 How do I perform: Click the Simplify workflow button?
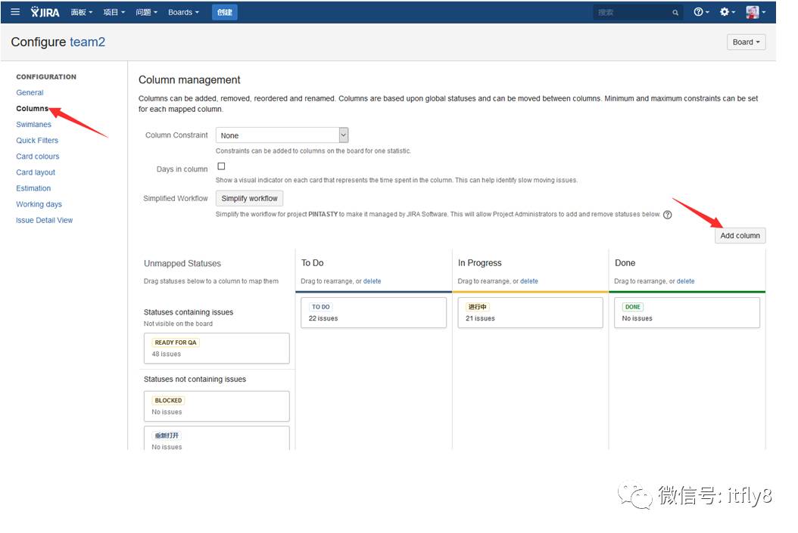(249, 199)
